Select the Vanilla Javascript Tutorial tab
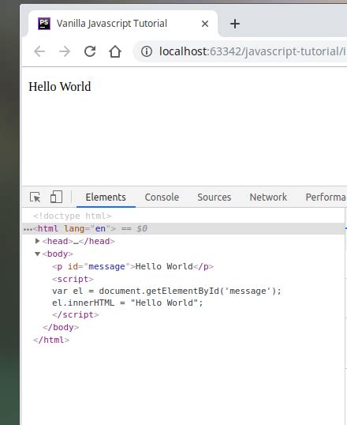Viewport: 347px width, 425px height. (x=123, y=24)
